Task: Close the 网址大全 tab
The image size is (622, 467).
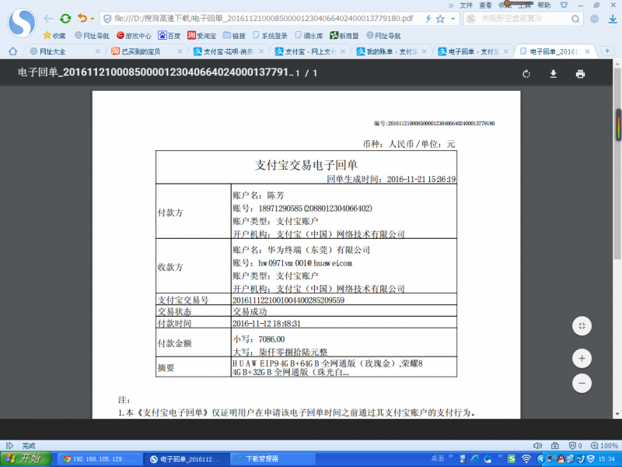Action: (x=98, y=51)
